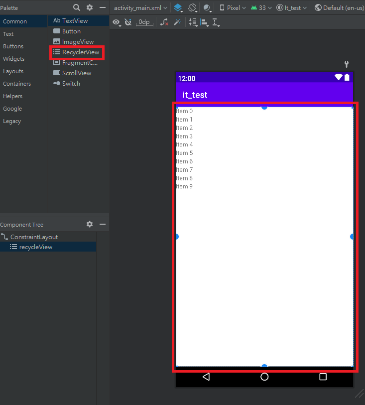
Task: Open the activity_main.xml file dropdown
Action: [141, 8]
